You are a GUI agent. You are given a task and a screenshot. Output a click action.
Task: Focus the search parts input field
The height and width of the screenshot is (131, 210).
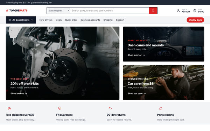[109, 10]
